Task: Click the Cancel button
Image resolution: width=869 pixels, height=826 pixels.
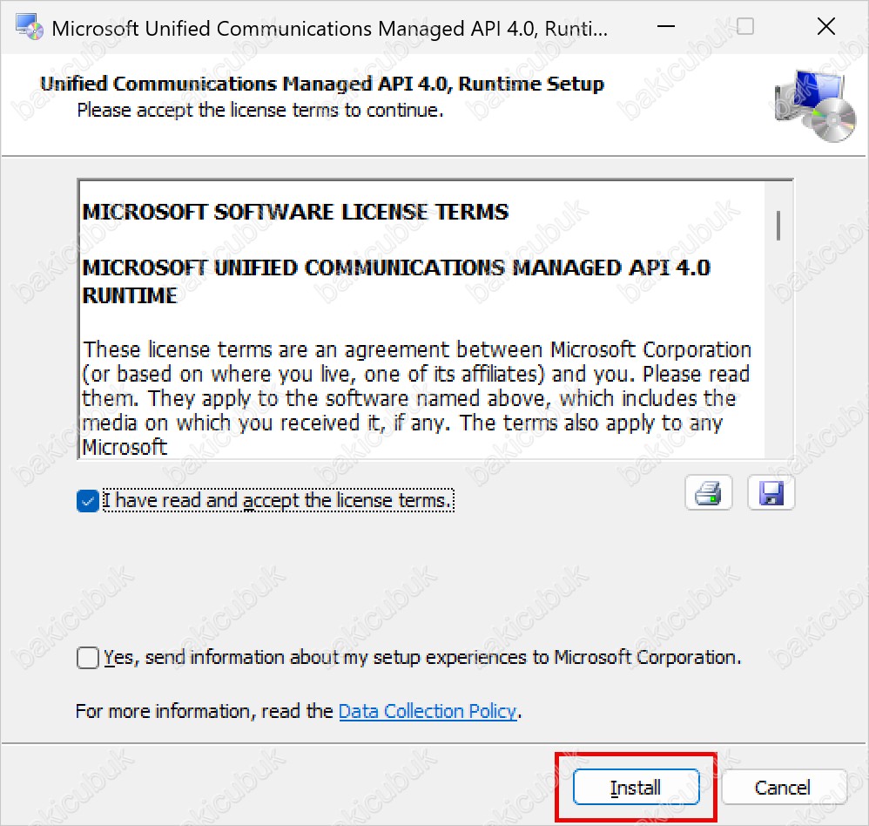Action: point(783,787)
